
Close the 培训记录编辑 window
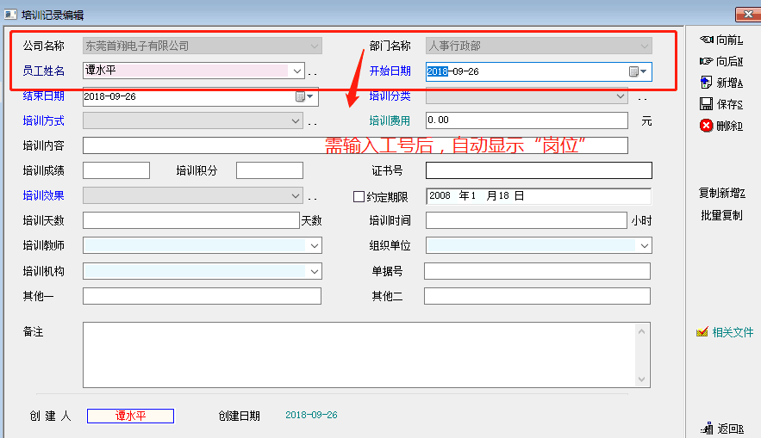pyautogui.click(x=746, y=13)
